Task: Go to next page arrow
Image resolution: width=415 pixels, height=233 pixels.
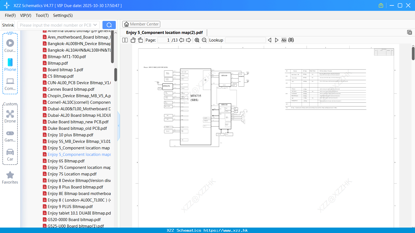Action: pyautogui.click(x=189, y=40)
